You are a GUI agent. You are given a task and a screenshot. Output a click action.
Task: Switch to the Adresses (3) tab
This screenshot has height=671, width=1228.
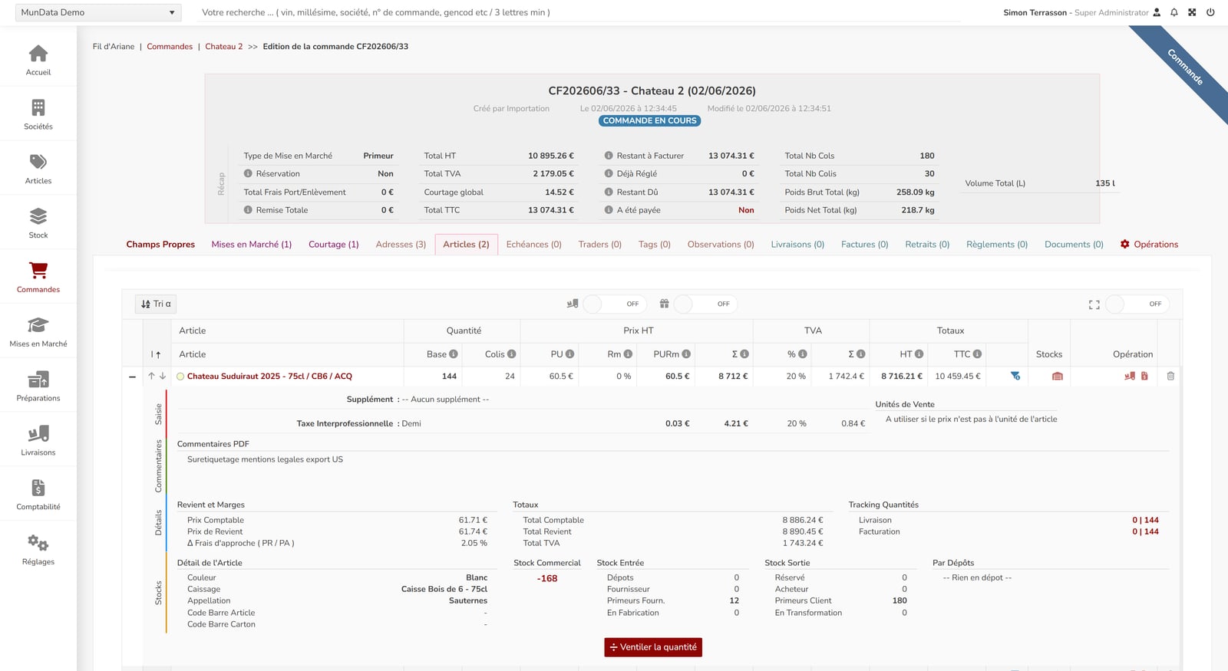(401, 245)
